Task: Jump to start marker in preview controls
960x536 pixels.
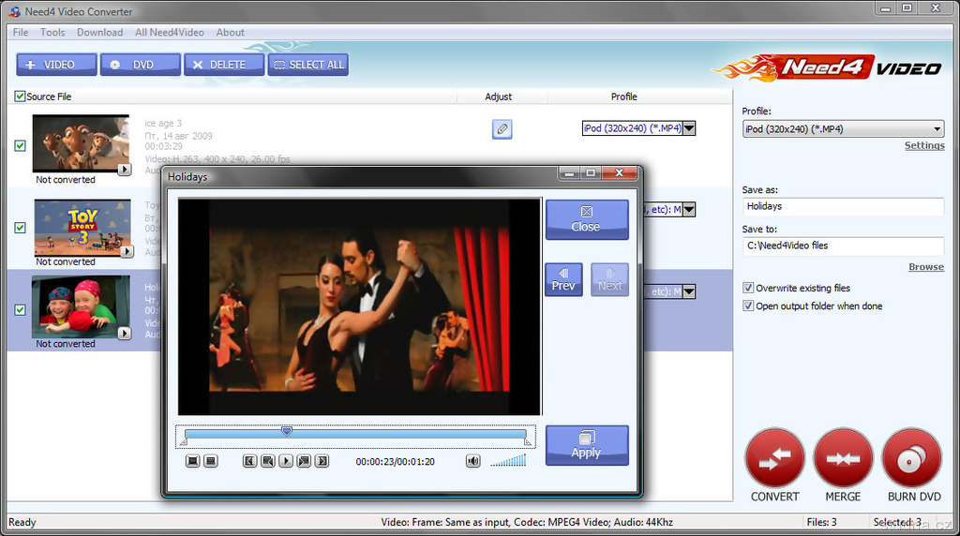Action: tap(250, 461)
